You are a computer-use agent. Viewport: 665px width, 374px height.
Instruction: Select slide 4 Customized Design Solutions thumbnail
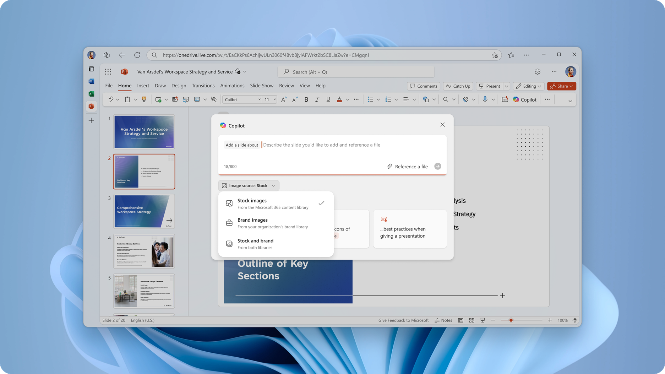tap(144, 251)
